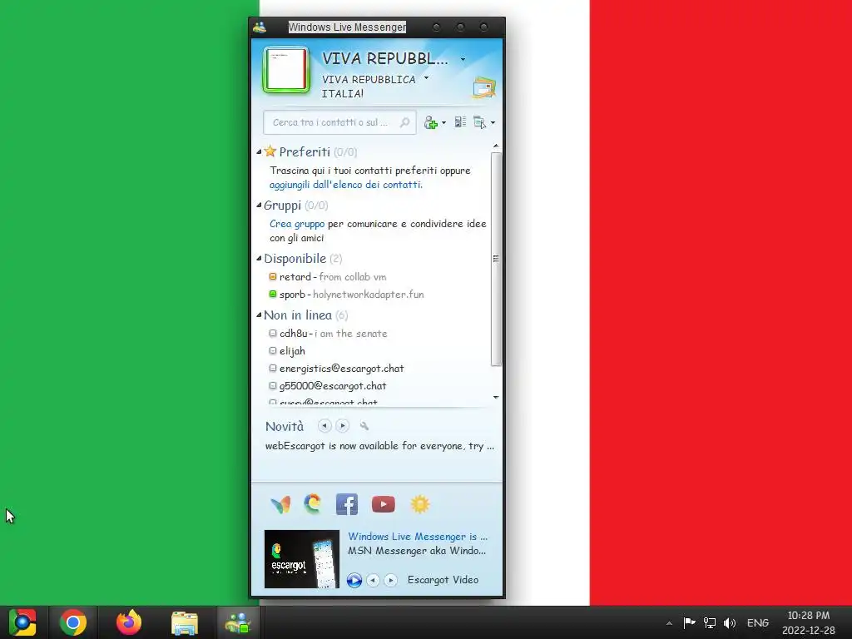Click the change contact list layout icon
The width and height of the screenshot is (852, 639).
coord(460,122)
